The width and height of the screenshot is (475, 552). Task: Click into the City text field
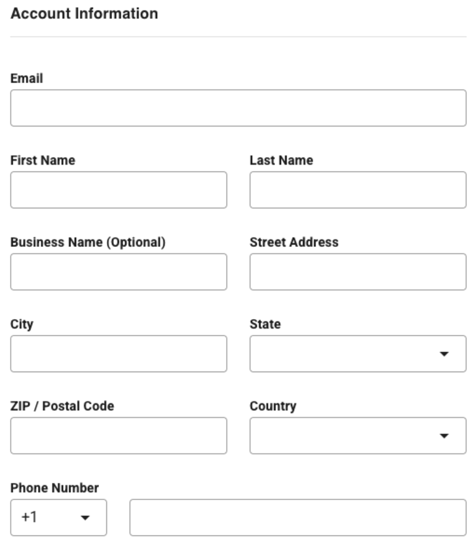[x=118, y=354]
